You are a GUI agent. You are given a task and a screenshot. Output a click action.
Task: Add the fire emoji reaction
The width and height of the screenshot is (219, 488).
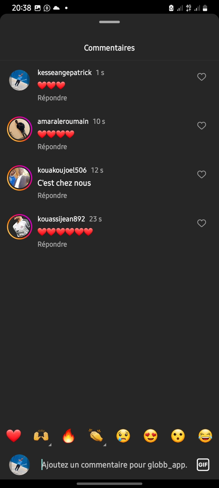pos(68,436)
